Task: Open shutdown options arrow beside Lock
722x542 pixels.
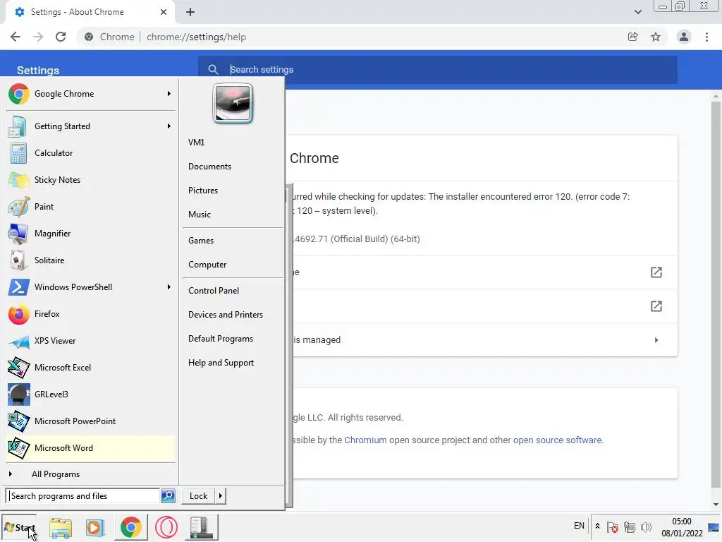Action: click(x=221, y=496)
